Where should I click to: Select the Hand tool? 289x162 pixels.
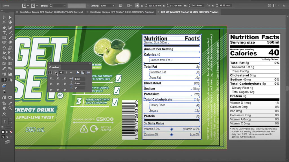point(4,108)
